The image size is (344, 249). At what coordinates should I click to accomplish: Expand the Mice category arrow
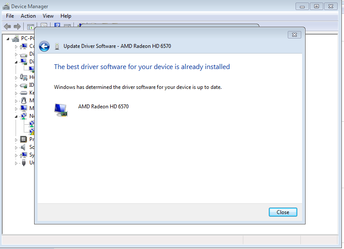click(16, 101)
